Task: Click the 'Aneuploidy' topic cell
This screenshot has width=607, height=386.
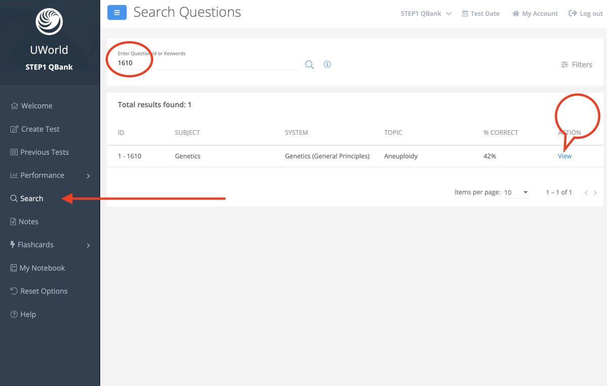Action: 401,156
